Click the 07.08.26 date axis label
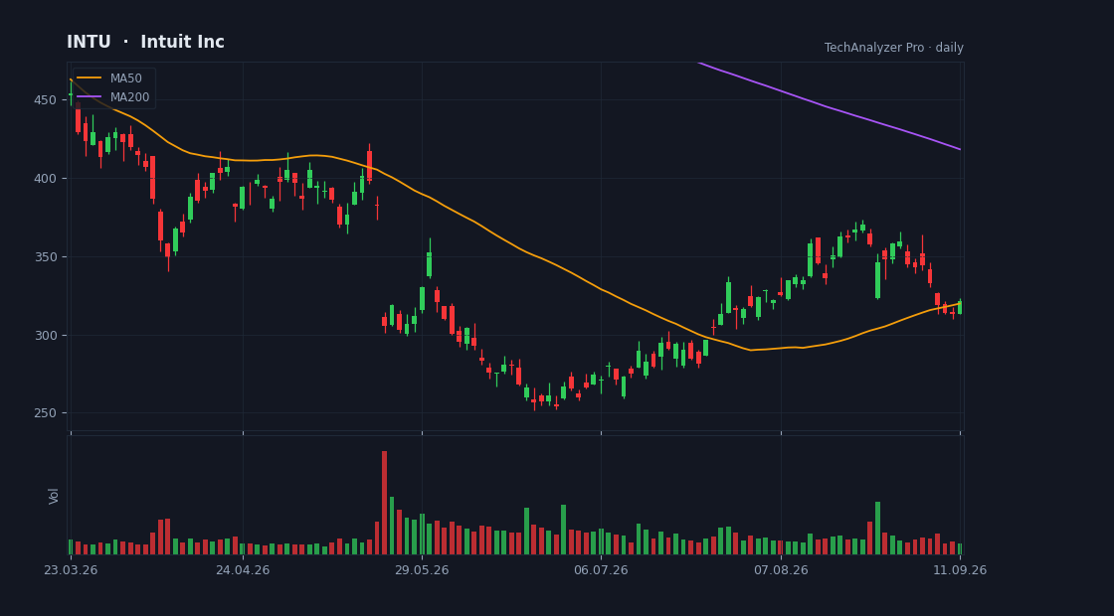 click(x=781, y=570)
